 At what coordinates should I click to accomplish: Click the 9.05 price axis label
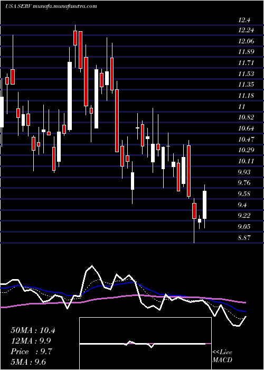tap(245, 227)
